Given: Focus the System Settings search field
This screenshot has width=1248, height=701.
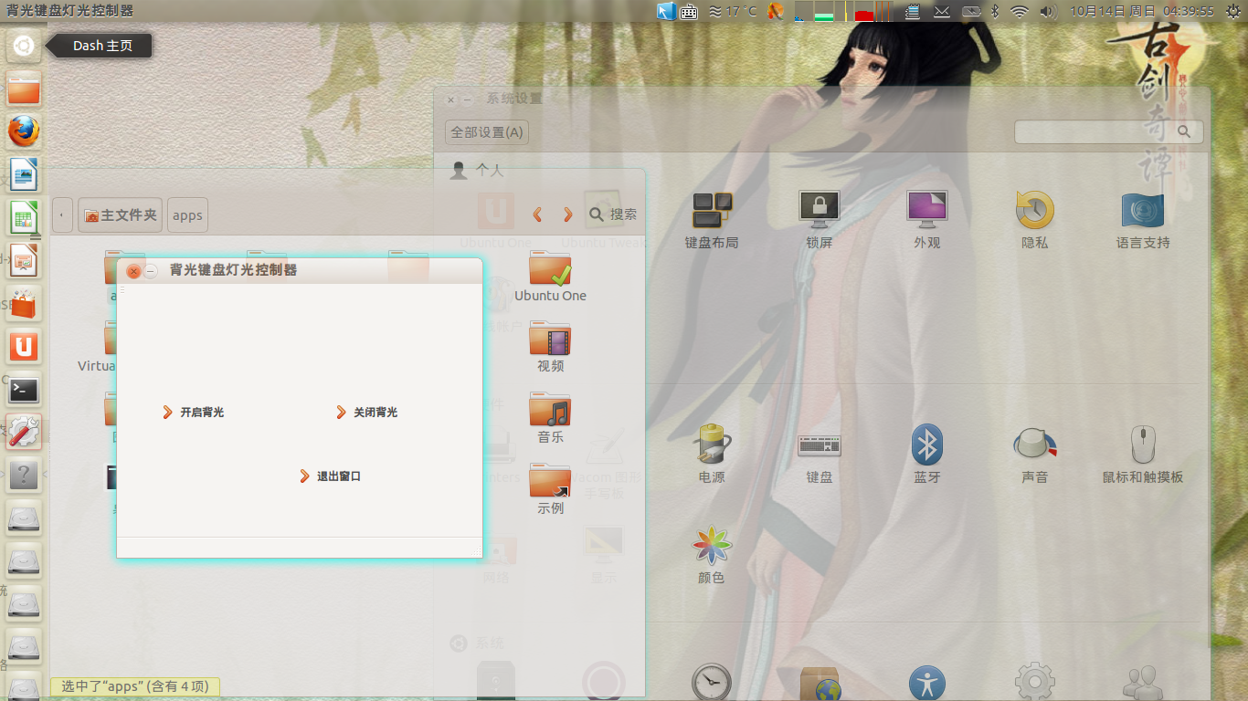Looking at the screenshot, I should tap(1108, 131).
